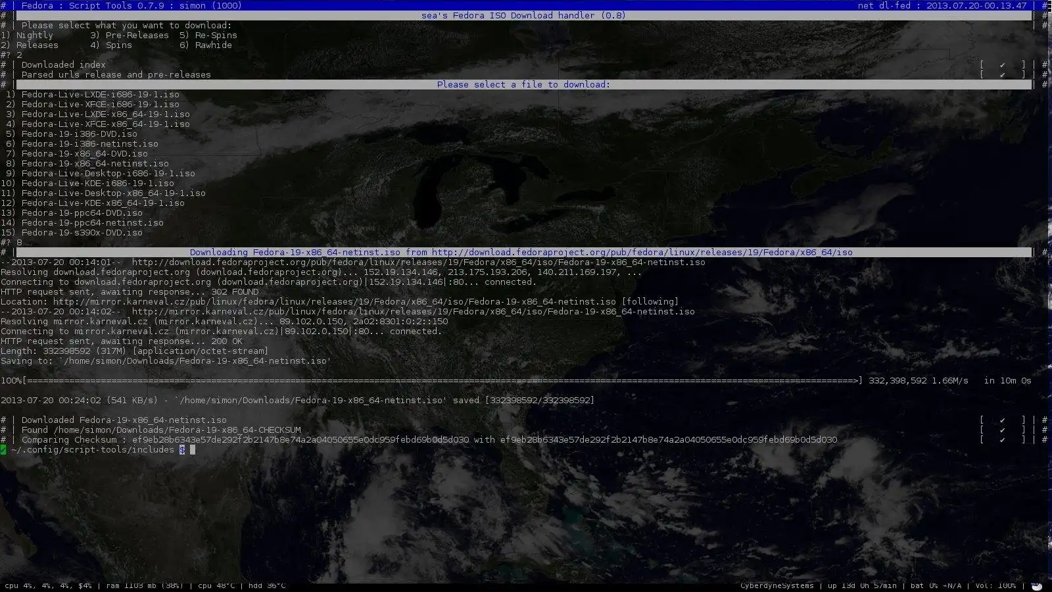Click the 'Length: 332398592 (317M)' line
The height and width of the screenshot is (592, 1052).
pyautogui.click(x=135, y=351)
